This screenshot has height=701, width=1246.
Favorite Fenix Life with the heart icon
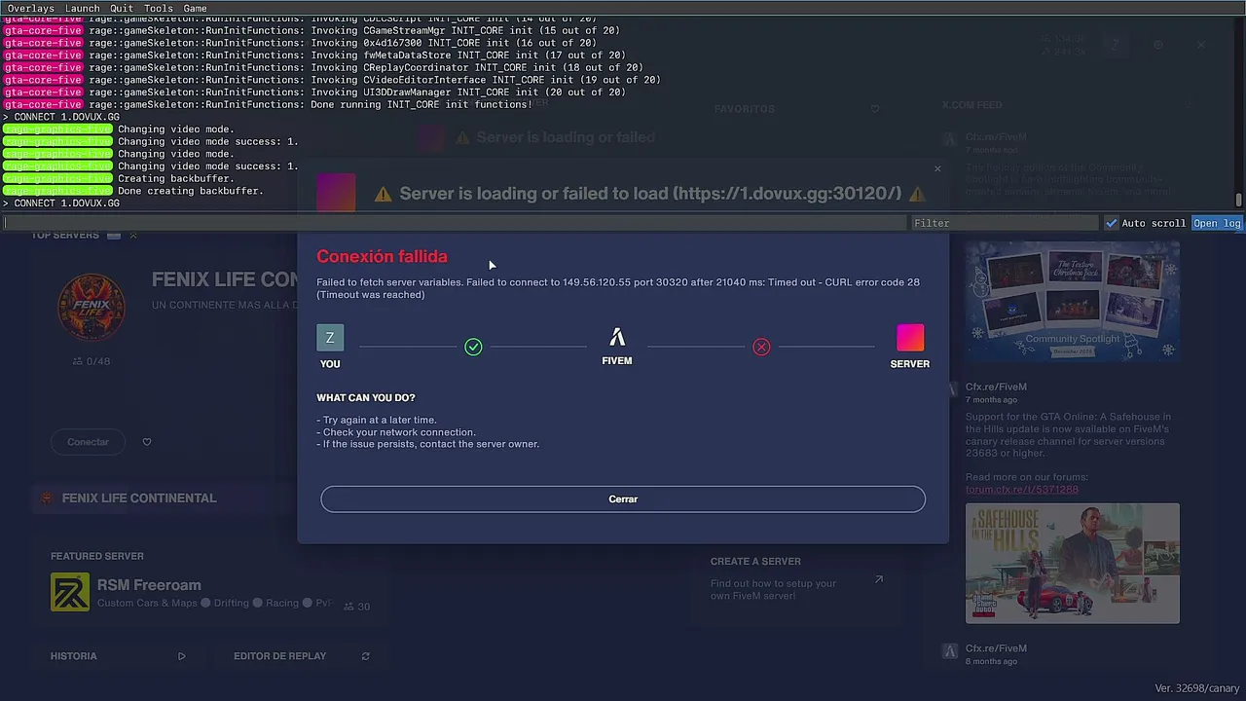(x=147, y=442)
